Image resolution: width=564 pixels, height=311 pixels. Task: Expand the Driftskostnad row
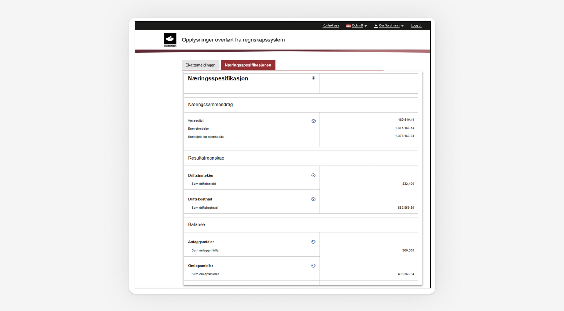(x=313, y=199)
